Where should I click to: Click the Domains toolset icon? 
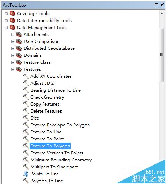point(19,55)
